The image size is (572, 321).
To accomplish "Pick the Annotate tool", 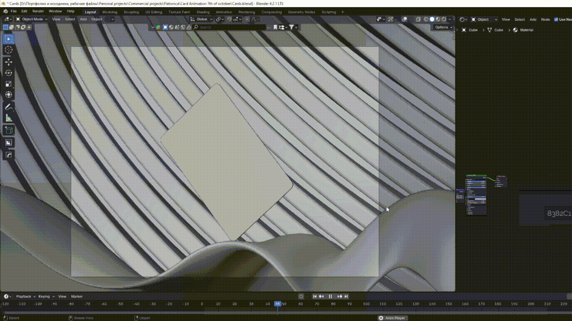I will click(9, 107).
